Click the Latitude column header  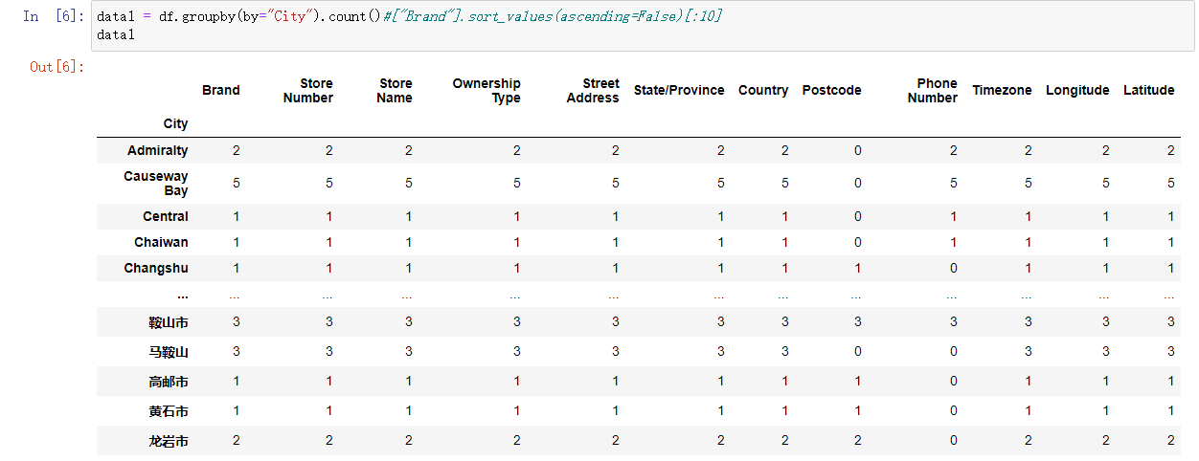coord(1149,90)
